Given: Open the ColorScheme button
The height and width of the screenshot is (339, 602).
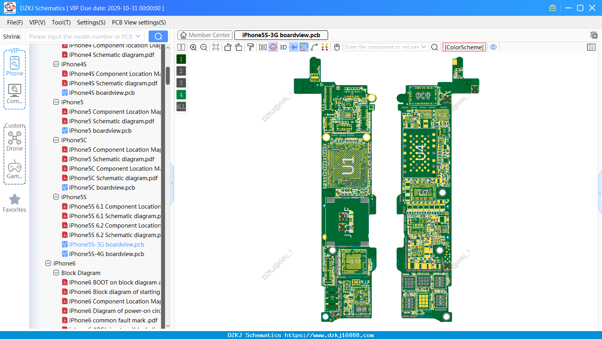Looking at the screenshot, I should pyautogui.click(x=464, y=47).
